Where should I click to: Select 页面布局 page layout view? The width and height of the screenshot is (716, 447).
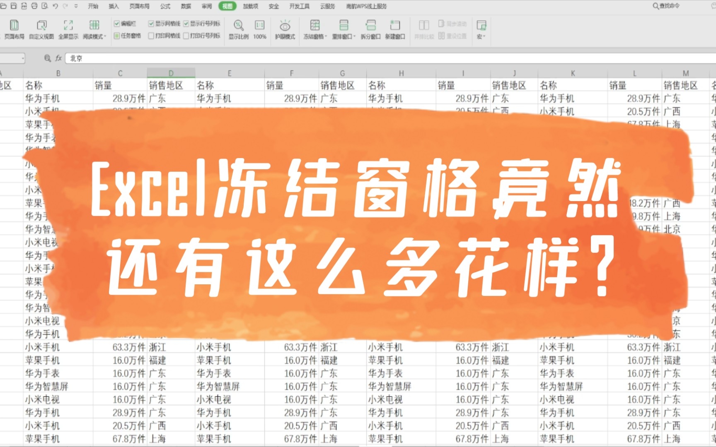[14, 29]
